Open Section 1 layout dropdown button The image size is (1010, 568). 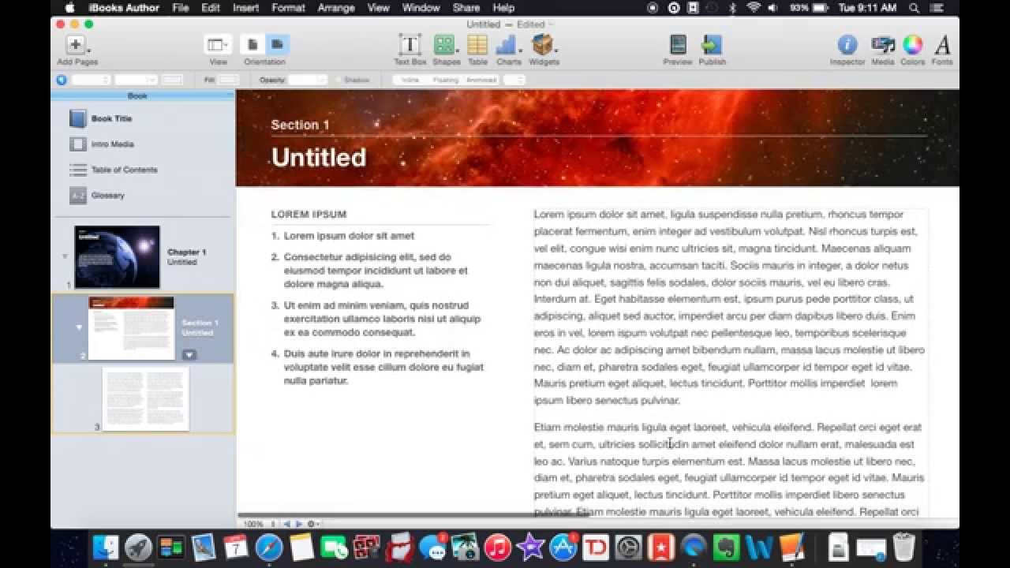189,355
